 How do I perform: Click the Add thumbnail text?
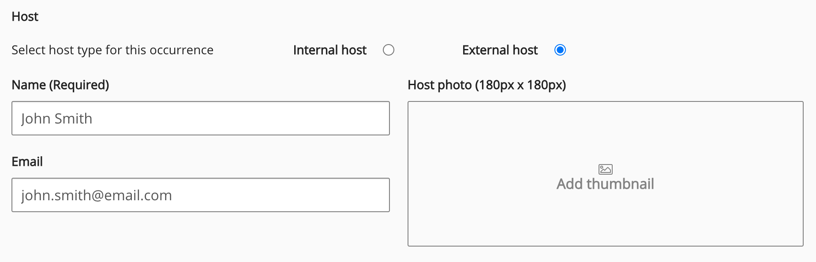tap(605, 184)
